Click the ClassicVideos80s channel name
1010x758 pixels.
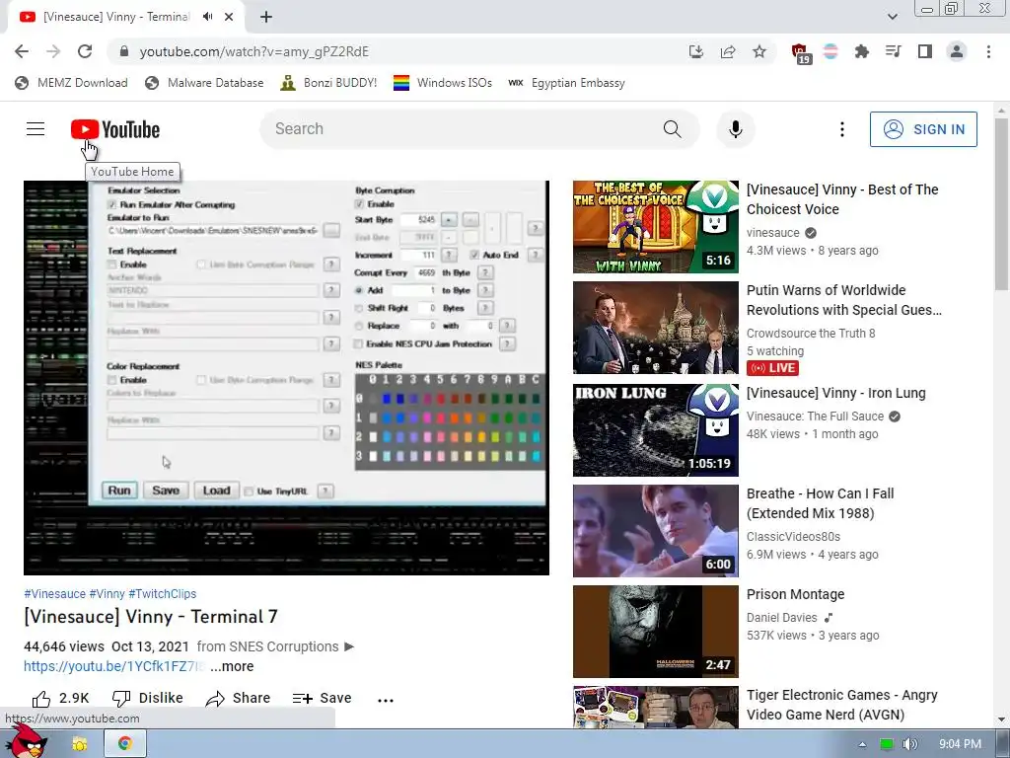(x=794, y=537)
